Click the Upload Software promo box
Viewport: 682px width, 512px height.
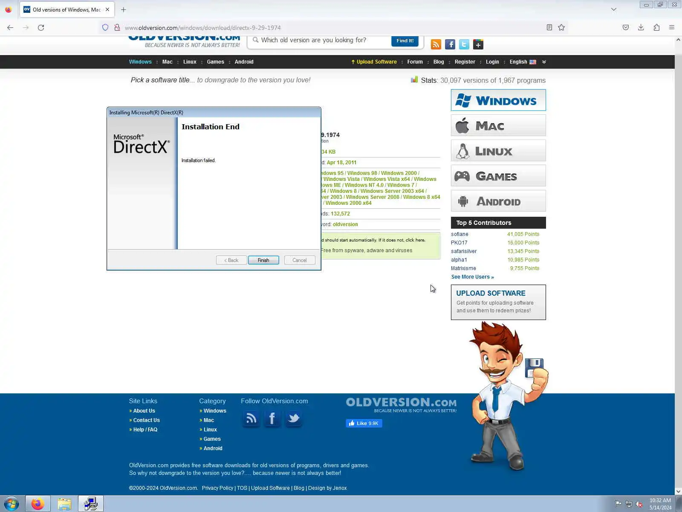pyautogui.click(x=498, y=302)
